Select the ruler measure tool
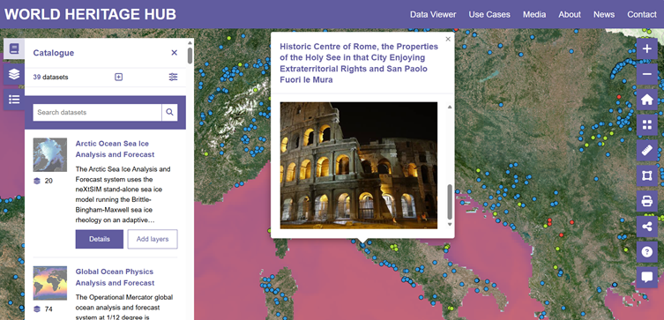Screen dimensions: 664x320 coord(646,150)
